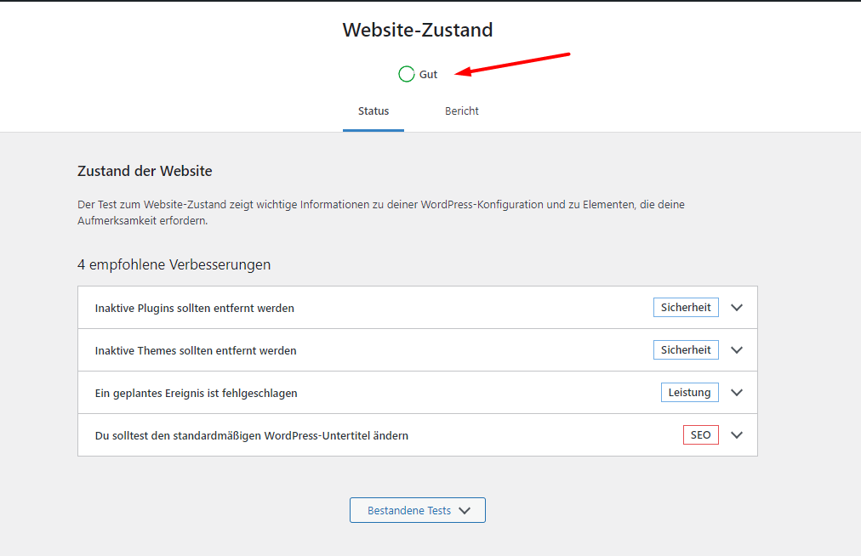Click the Leistung badge
Viewport: 861px width, 556px height.
[x=690, y=393]
